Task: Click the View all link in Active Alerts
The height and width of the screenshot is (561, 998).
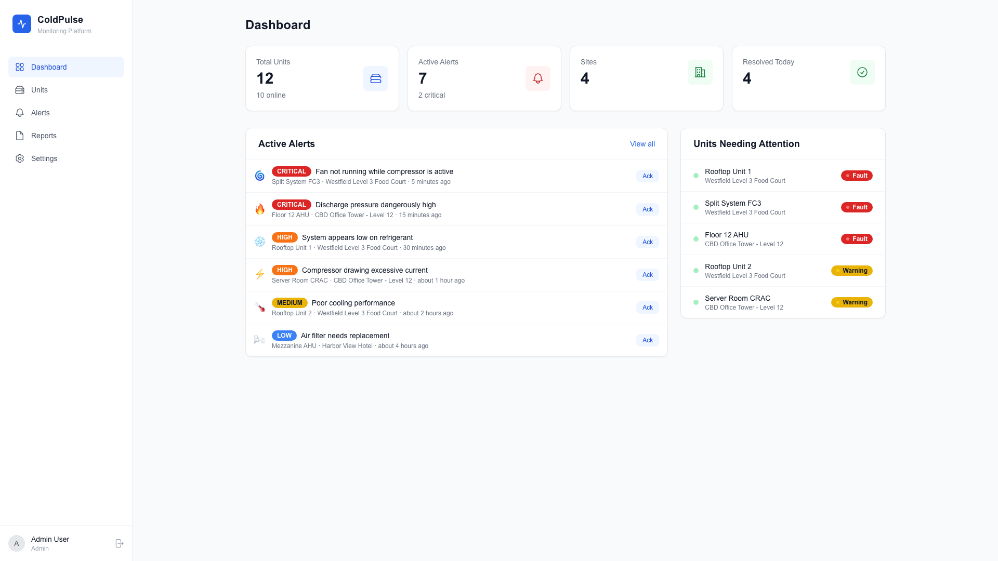Action: click(642, 144)
